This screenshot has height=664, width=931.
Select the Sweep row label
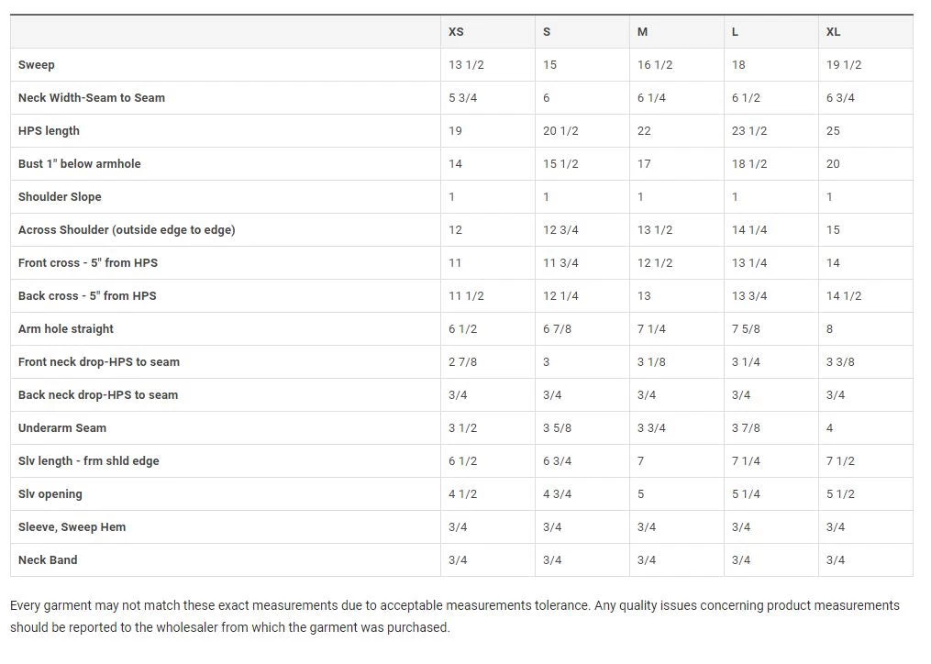coord(37,65)
